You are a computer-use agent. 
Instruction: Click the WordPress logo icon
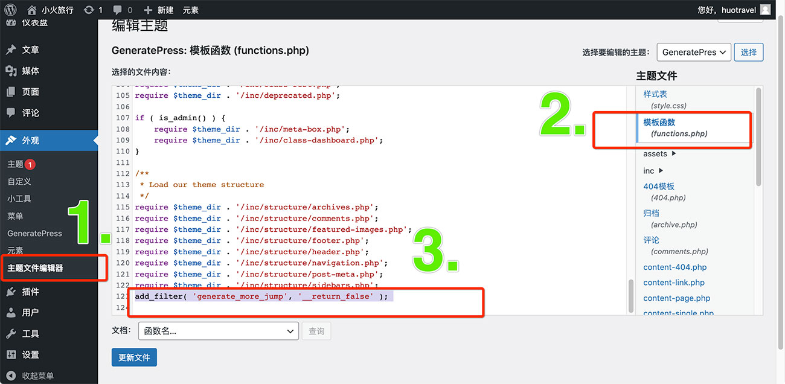pyautogui.click(x=10, y=10)
